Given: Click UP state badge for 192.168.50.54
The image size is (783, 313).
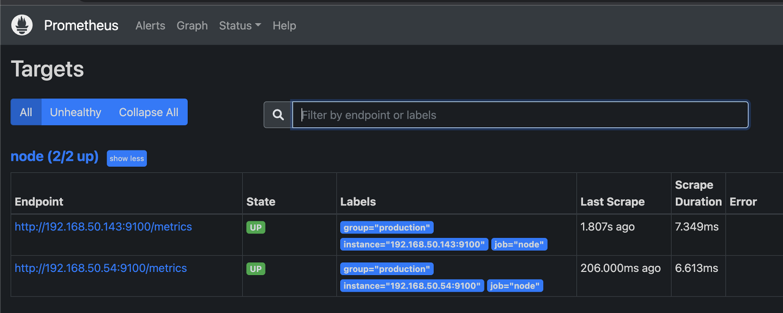Looking at the screenshot, I should (256, 269).
